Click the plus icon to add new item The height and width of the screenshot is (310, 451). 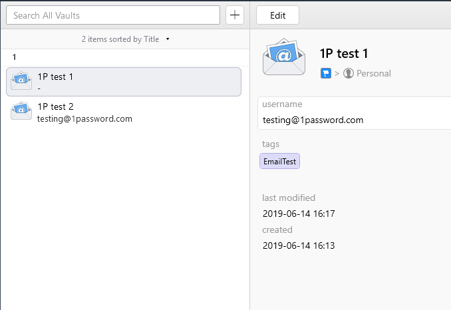coord(235,15)
